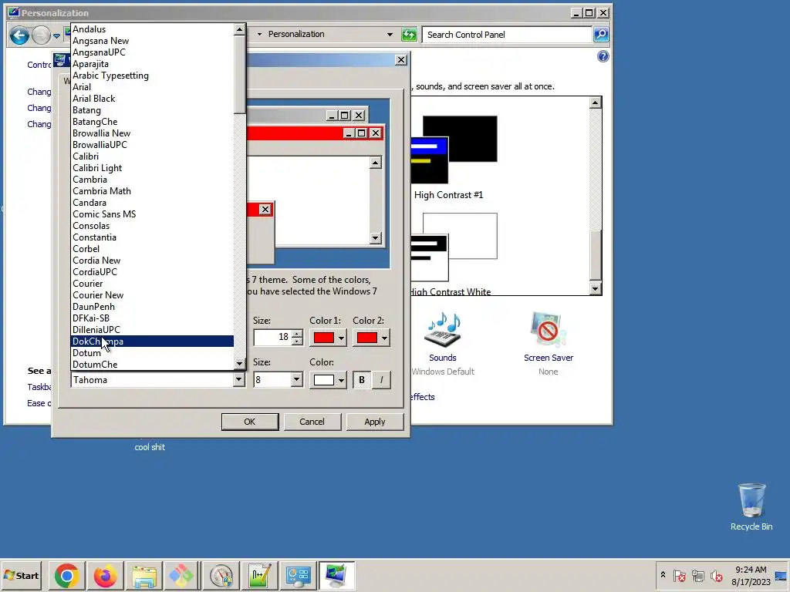
Task: Open the Color 1 dropdown
Action: click(328, 338)
